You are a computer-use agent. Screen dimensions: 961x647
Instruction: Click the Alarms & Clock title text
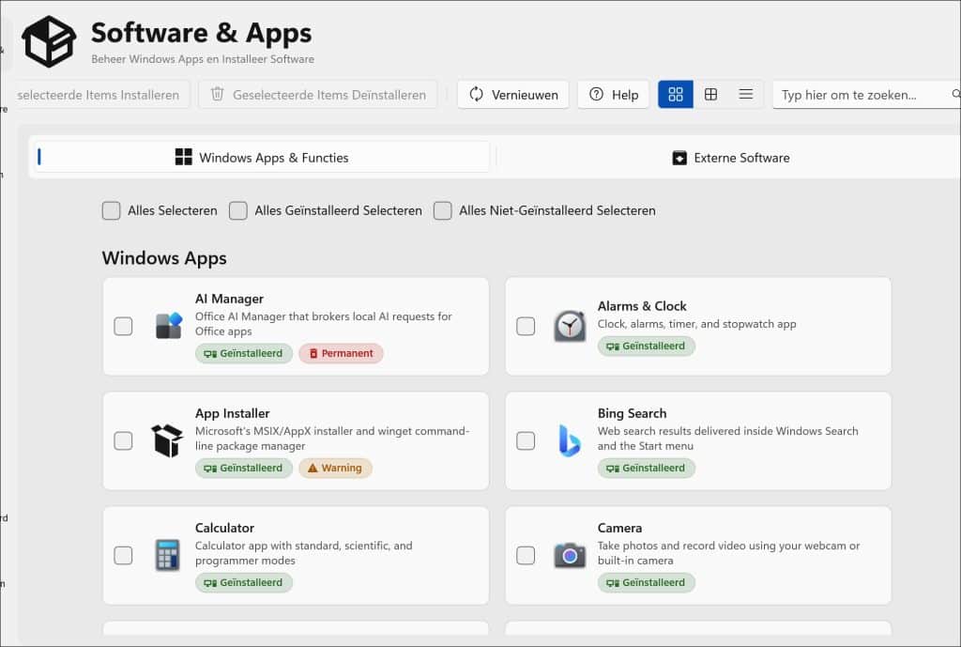pyautogui.click(x=642, y=306)
